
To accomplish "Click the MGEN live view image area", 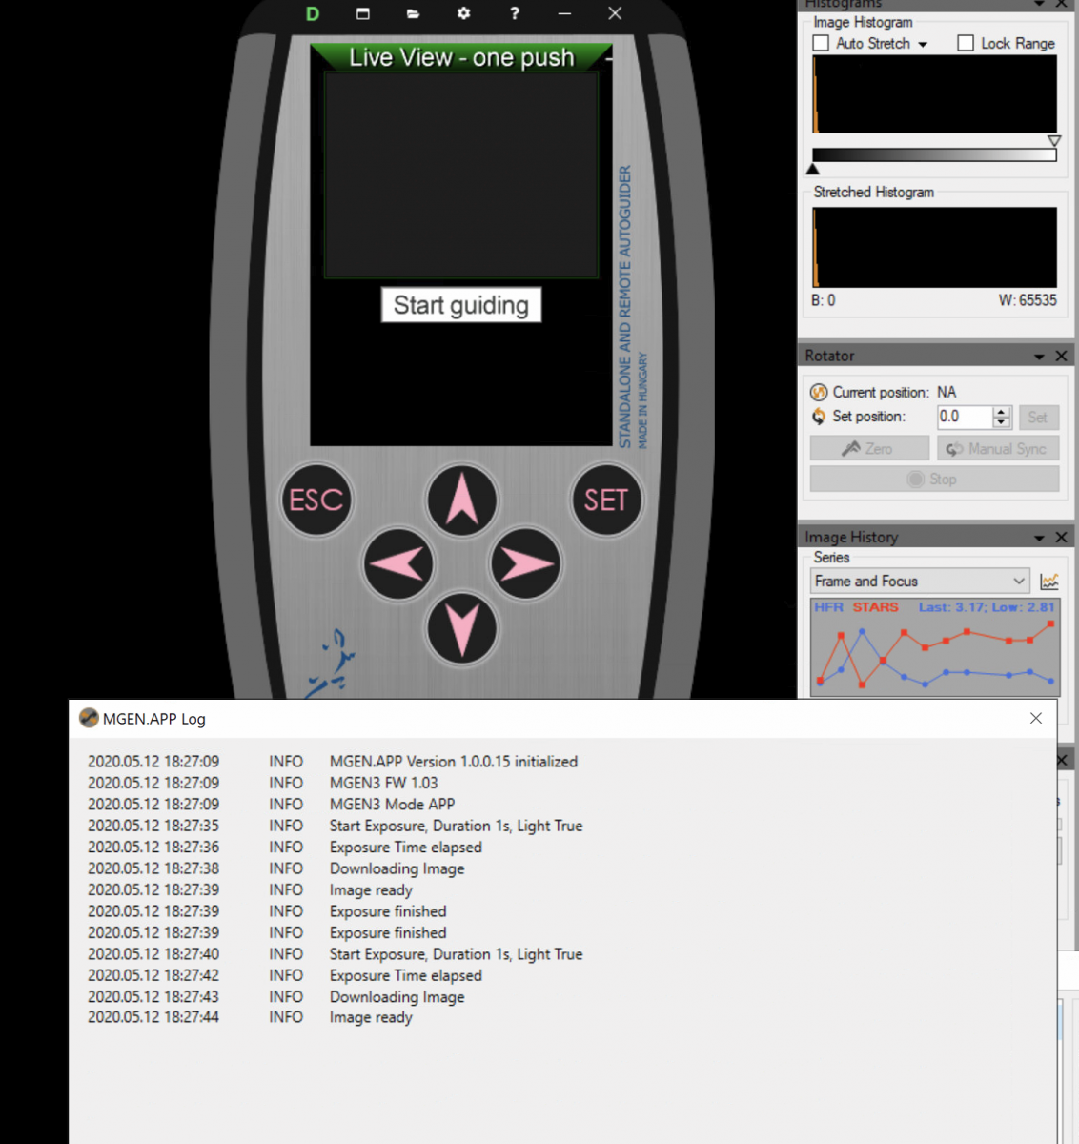I will (461, 174).
